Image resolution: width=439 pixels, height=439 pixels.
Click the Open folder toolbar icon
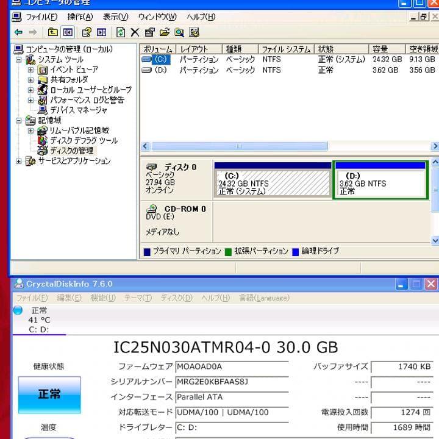(165, 32)
